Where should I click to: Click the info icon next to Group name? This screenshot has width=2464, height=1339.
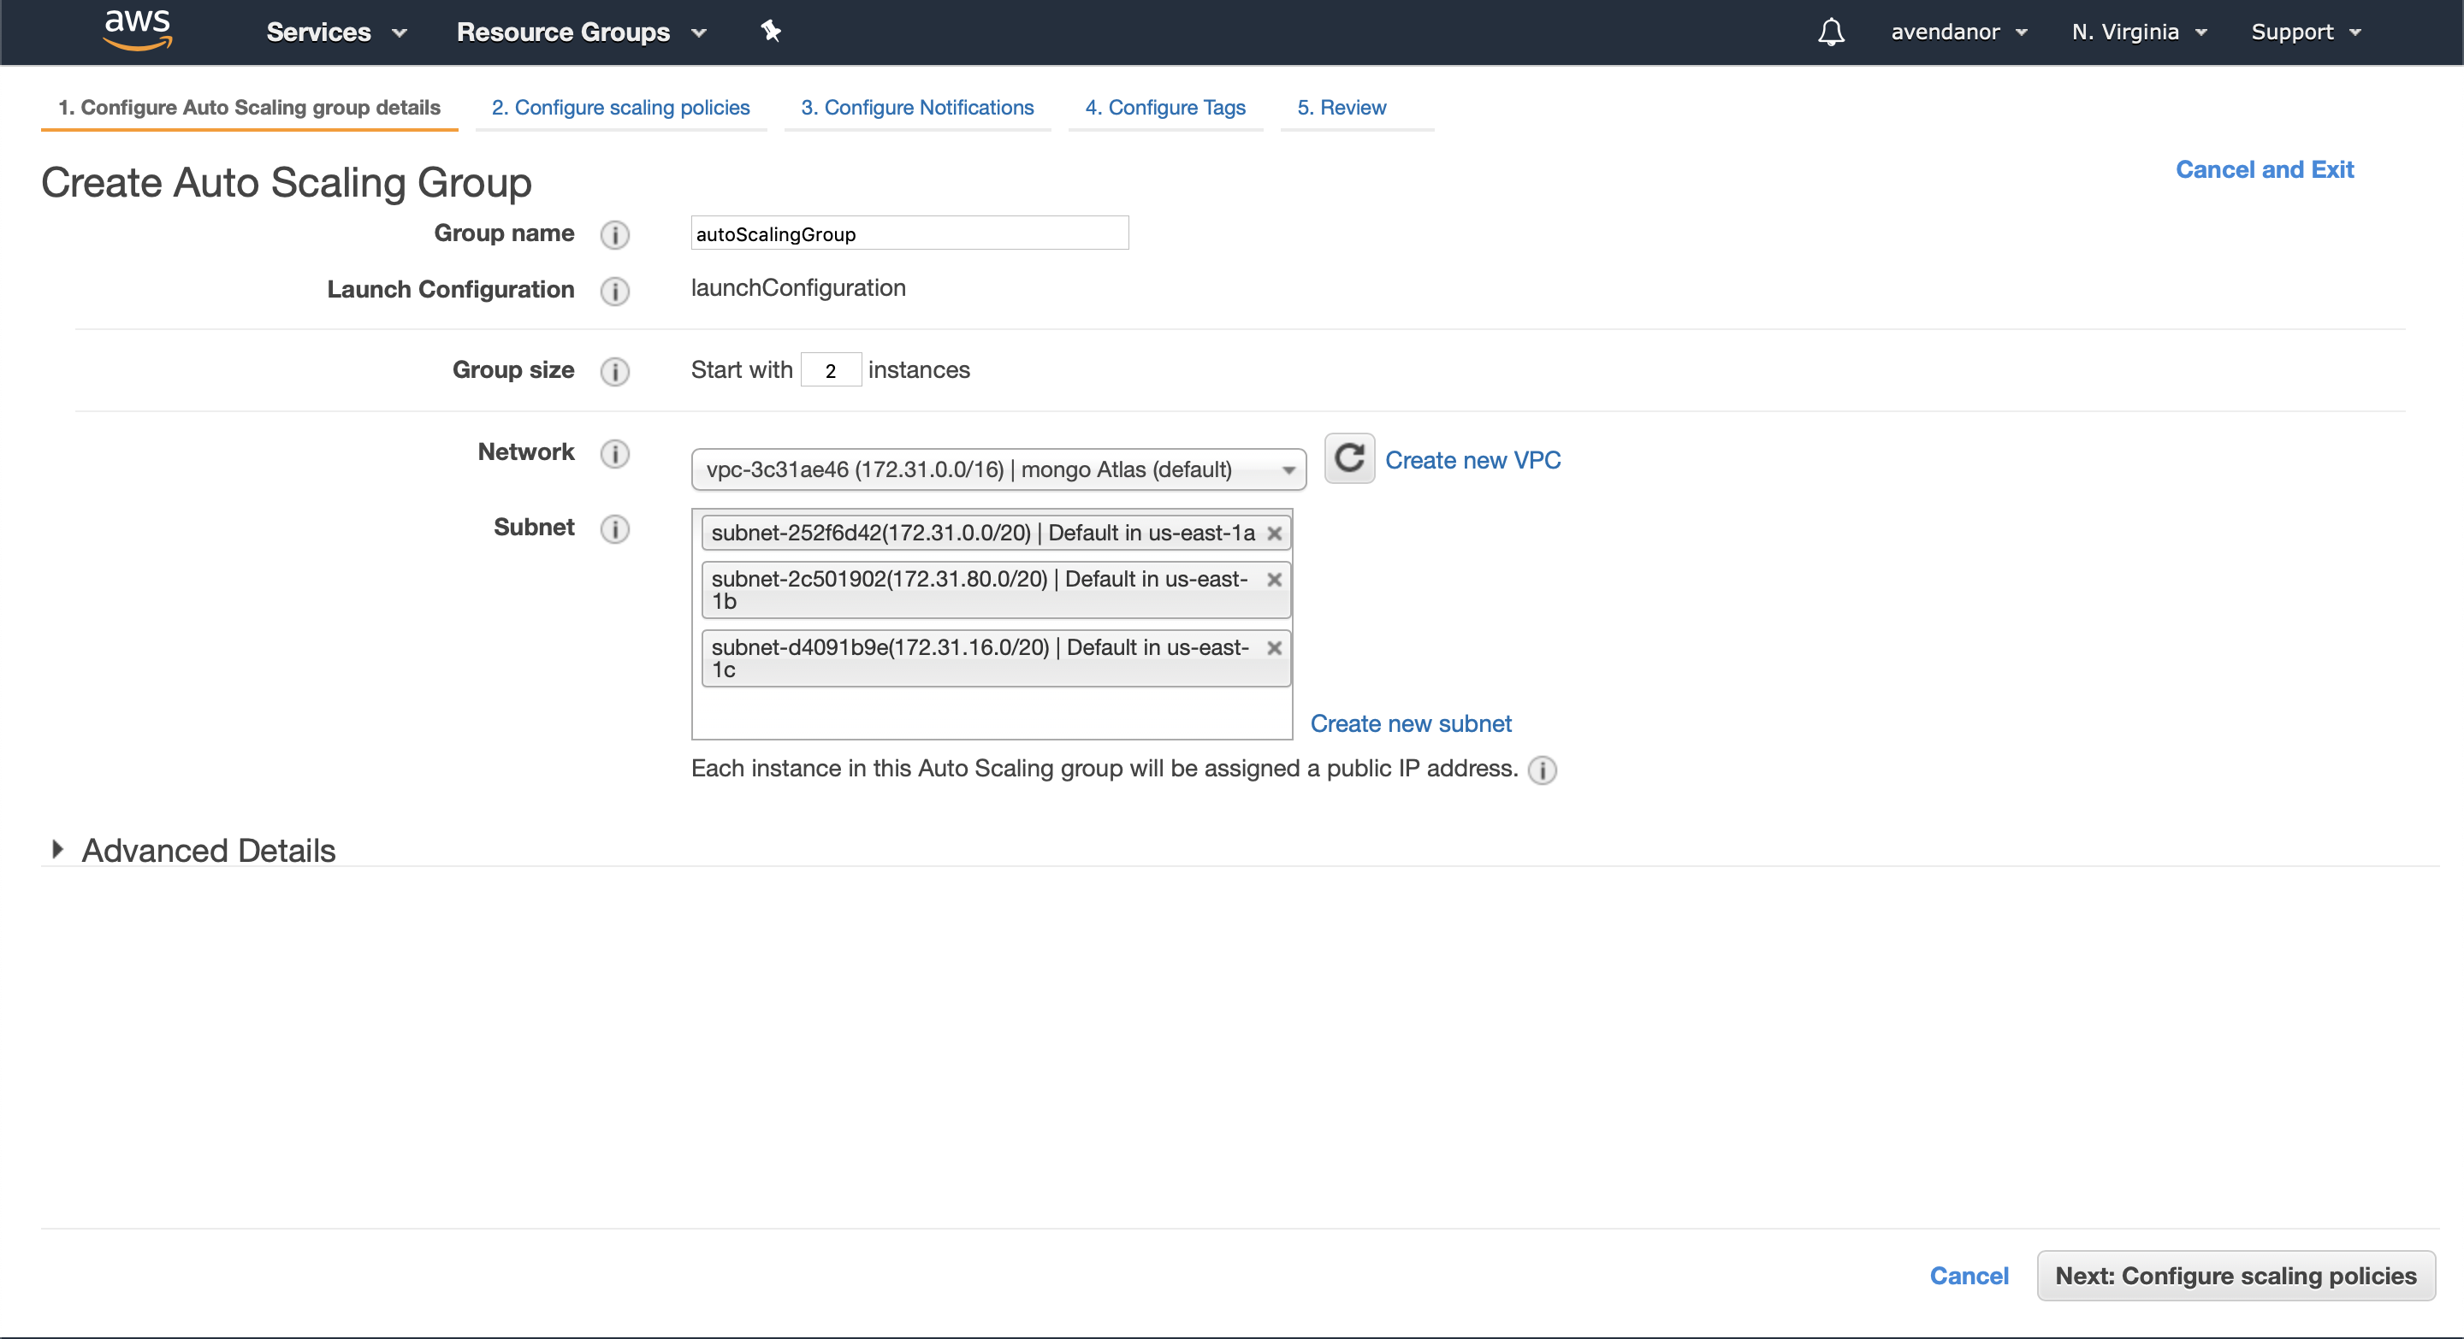point(615,234)
